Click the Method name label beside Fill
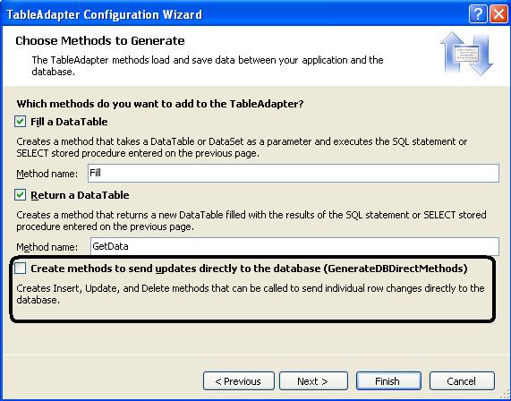 pos(47,174)
